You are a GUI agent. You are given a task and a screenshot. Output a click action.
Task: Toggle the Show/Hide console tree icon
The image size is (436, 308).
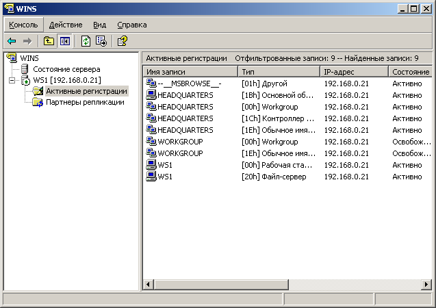tap(64, 42)
